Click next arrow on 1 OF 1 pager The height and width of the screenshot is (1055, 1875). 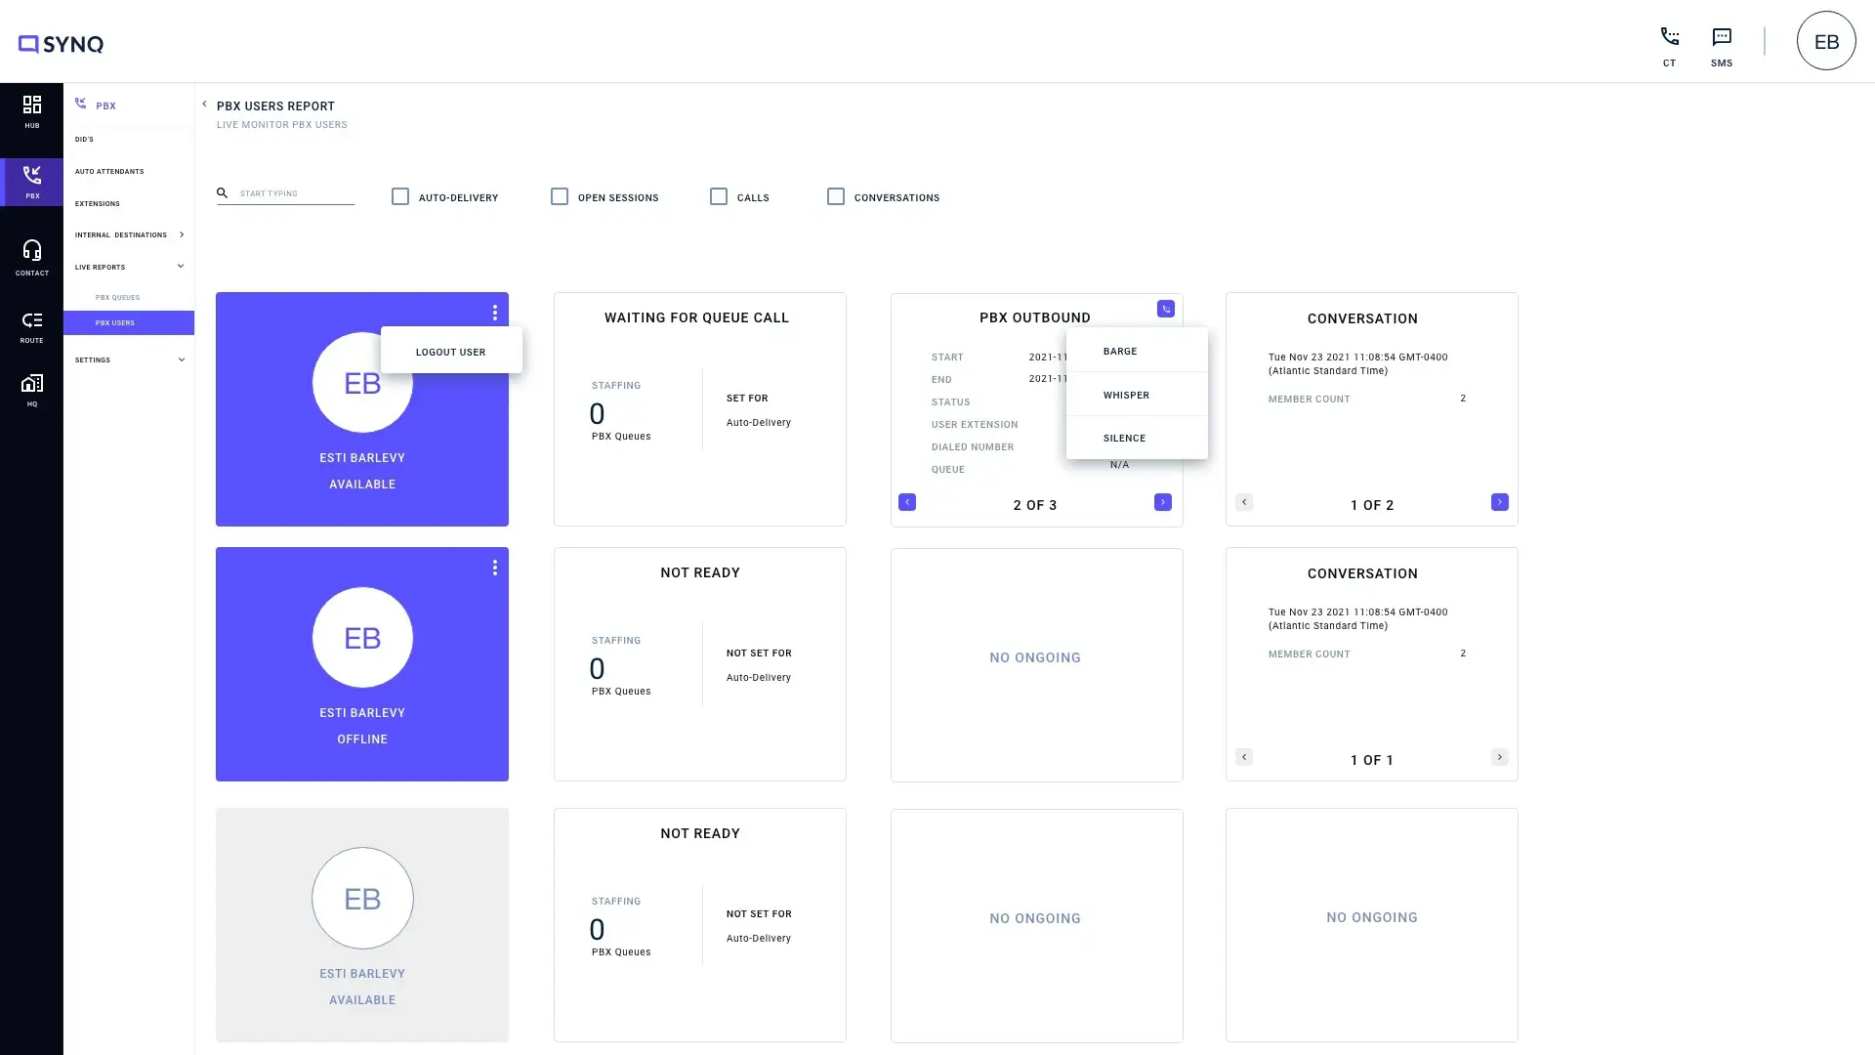[x=1500, y=757]
